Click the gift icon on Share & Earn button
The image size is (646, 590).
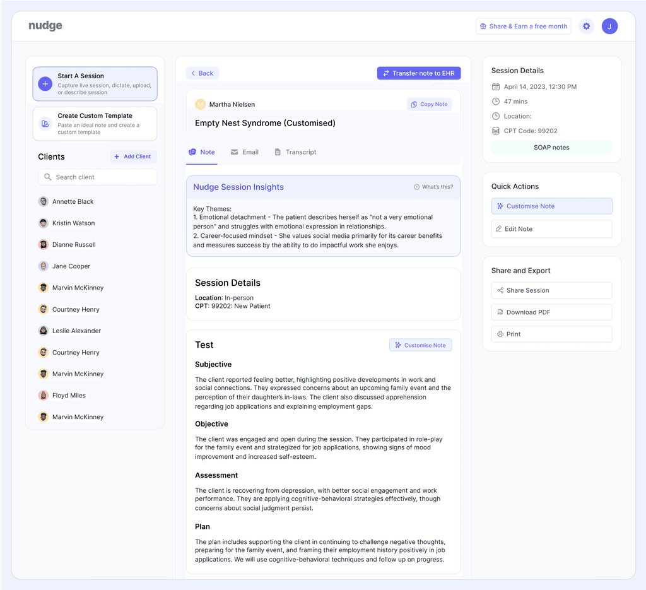(484, 26)
